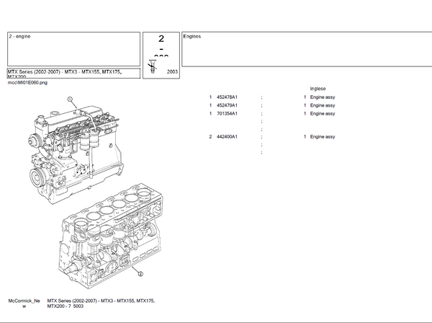
Task: Click 'Engine assy' in the 701354A1 row
Action: [x=323, y=114]
